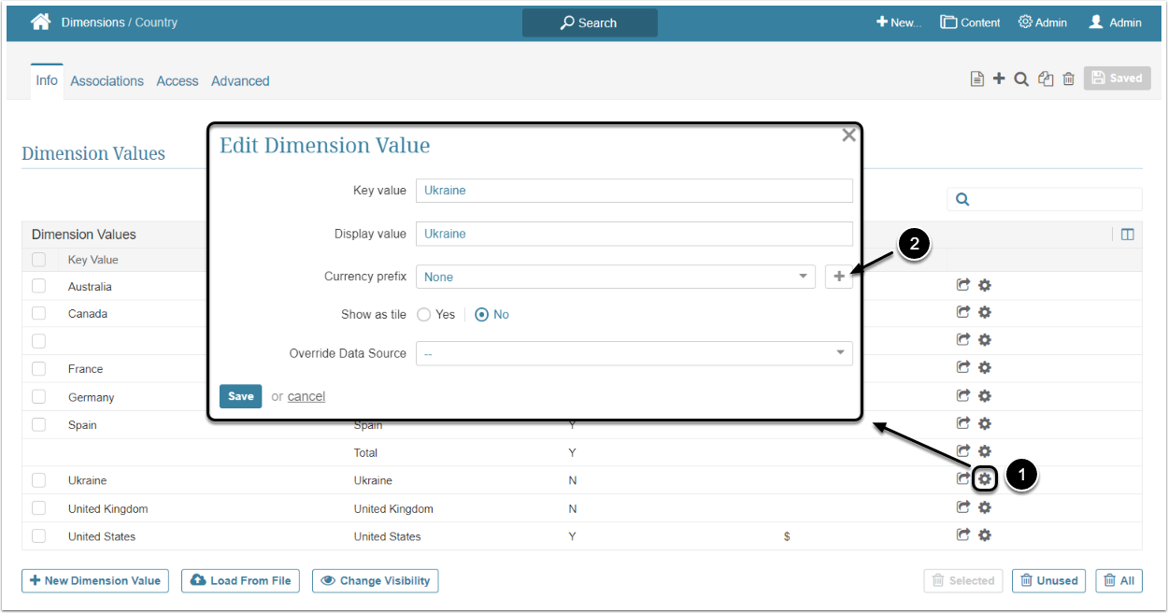Save the edited dimension value

pyautogui.click(x=241, y=396)
